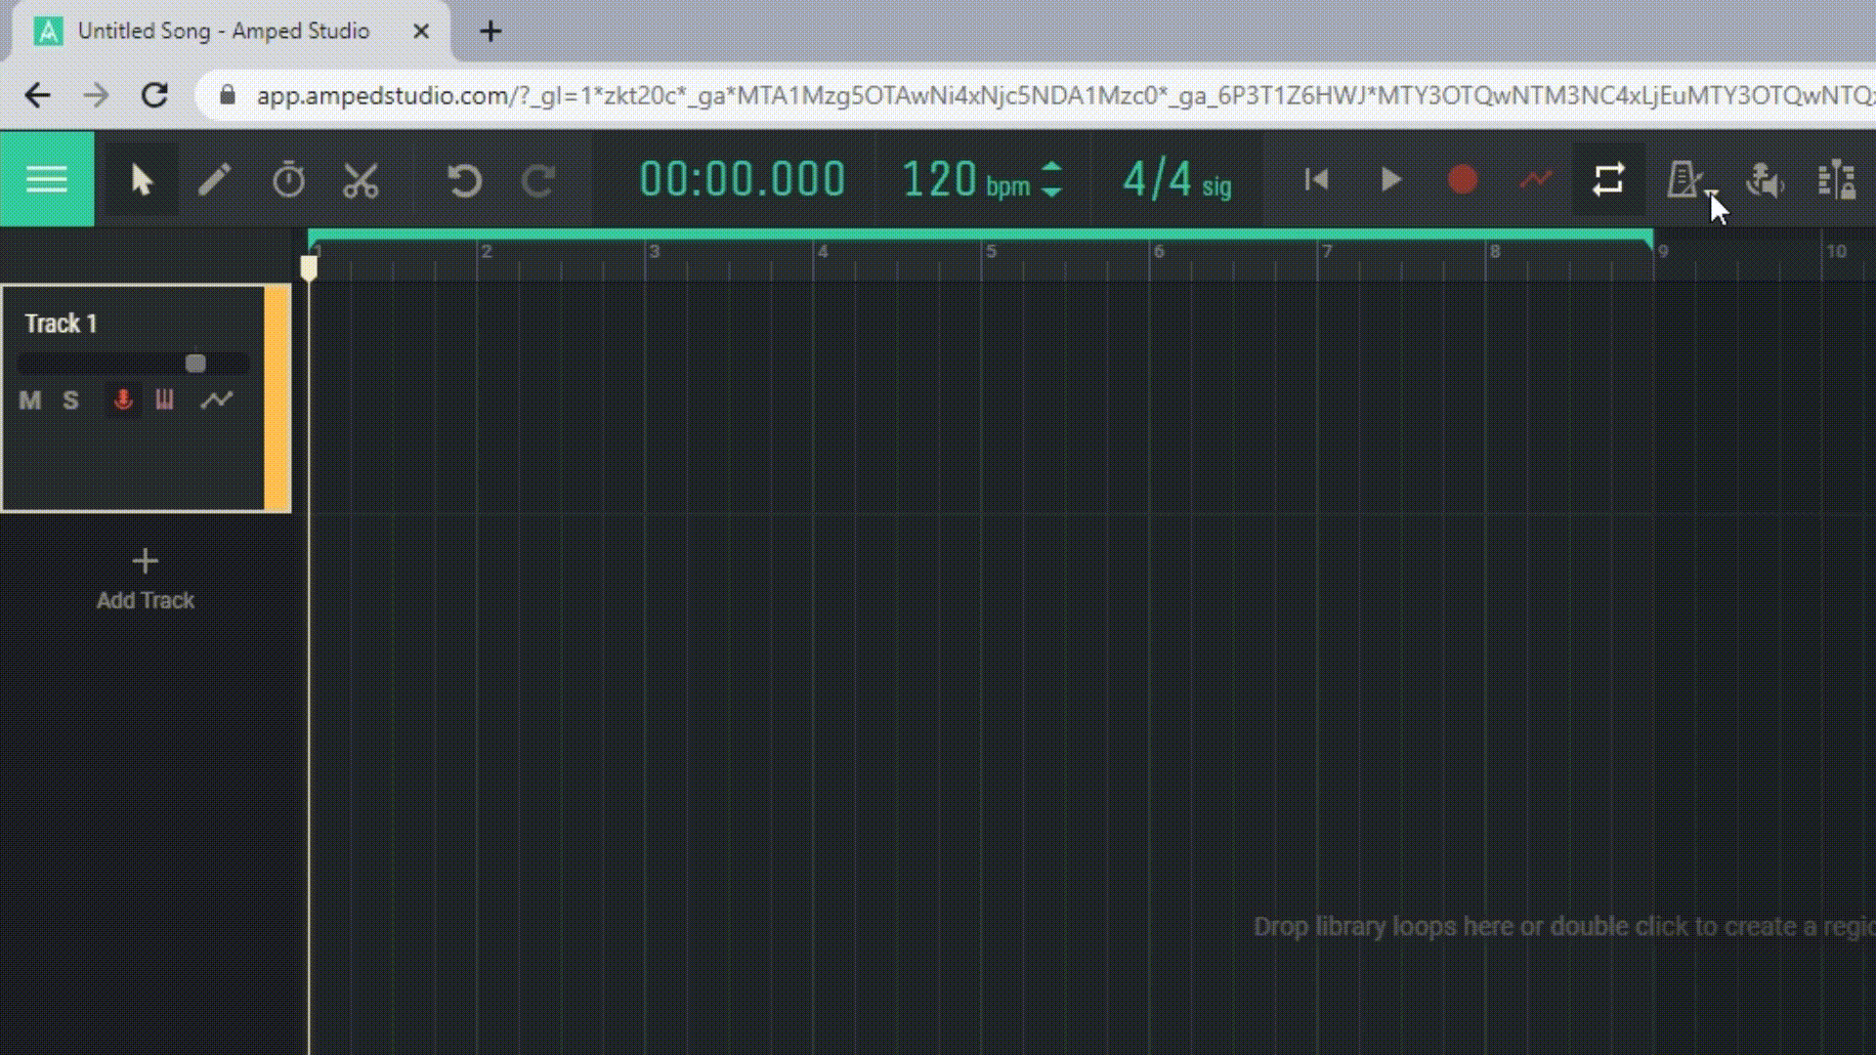Mute Track 1
Image resolution: width=1876 pixels, height=1055 pixels.
(x=29, y=401)
